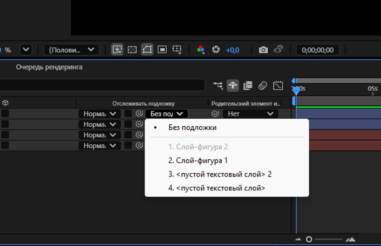381x246 pixels.
Task: Click second layer's track matte pick whip
Action: (x=139, y=124)
